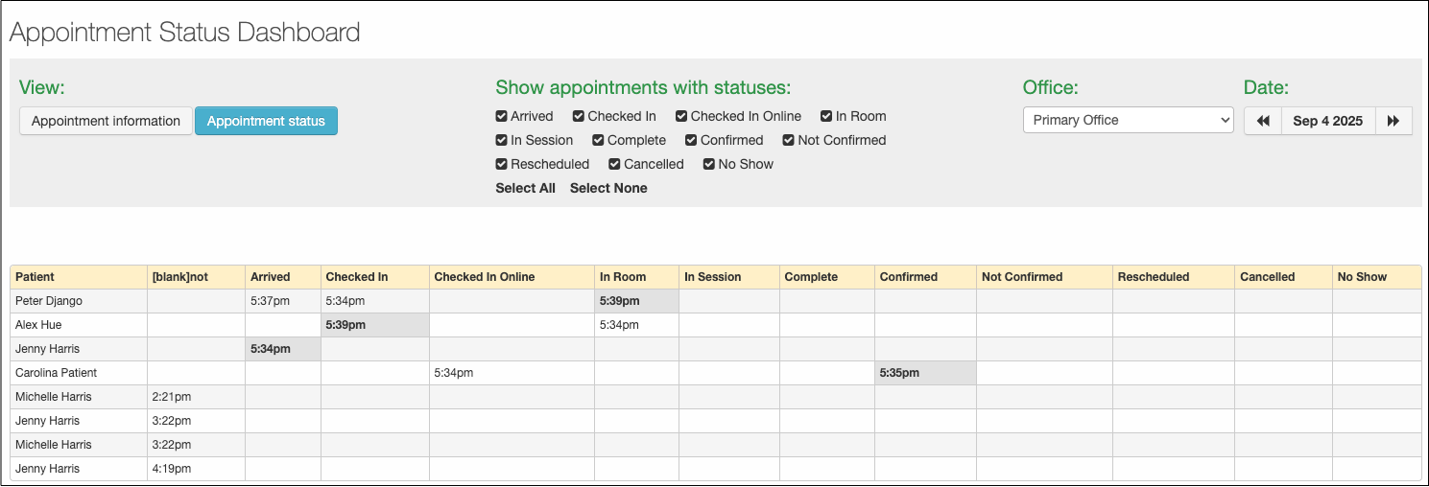Click the Patient column header
The height and width of the screenshot is (487, 1429).
click(x=35, y=277)
